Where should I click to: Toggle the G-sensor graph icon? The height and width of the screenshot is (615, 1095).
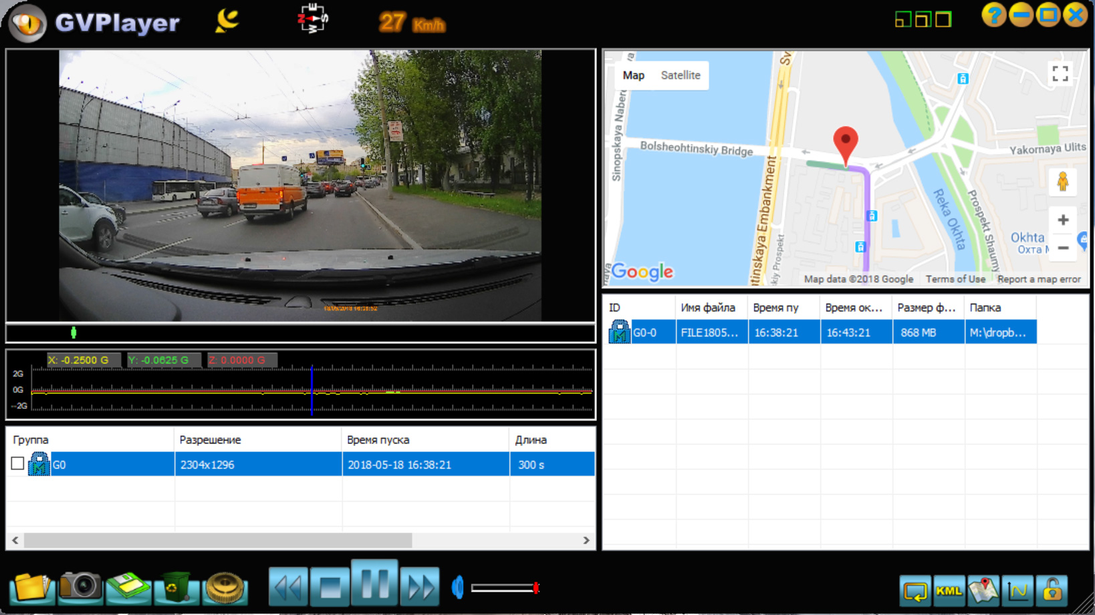tap(1017, 591)
